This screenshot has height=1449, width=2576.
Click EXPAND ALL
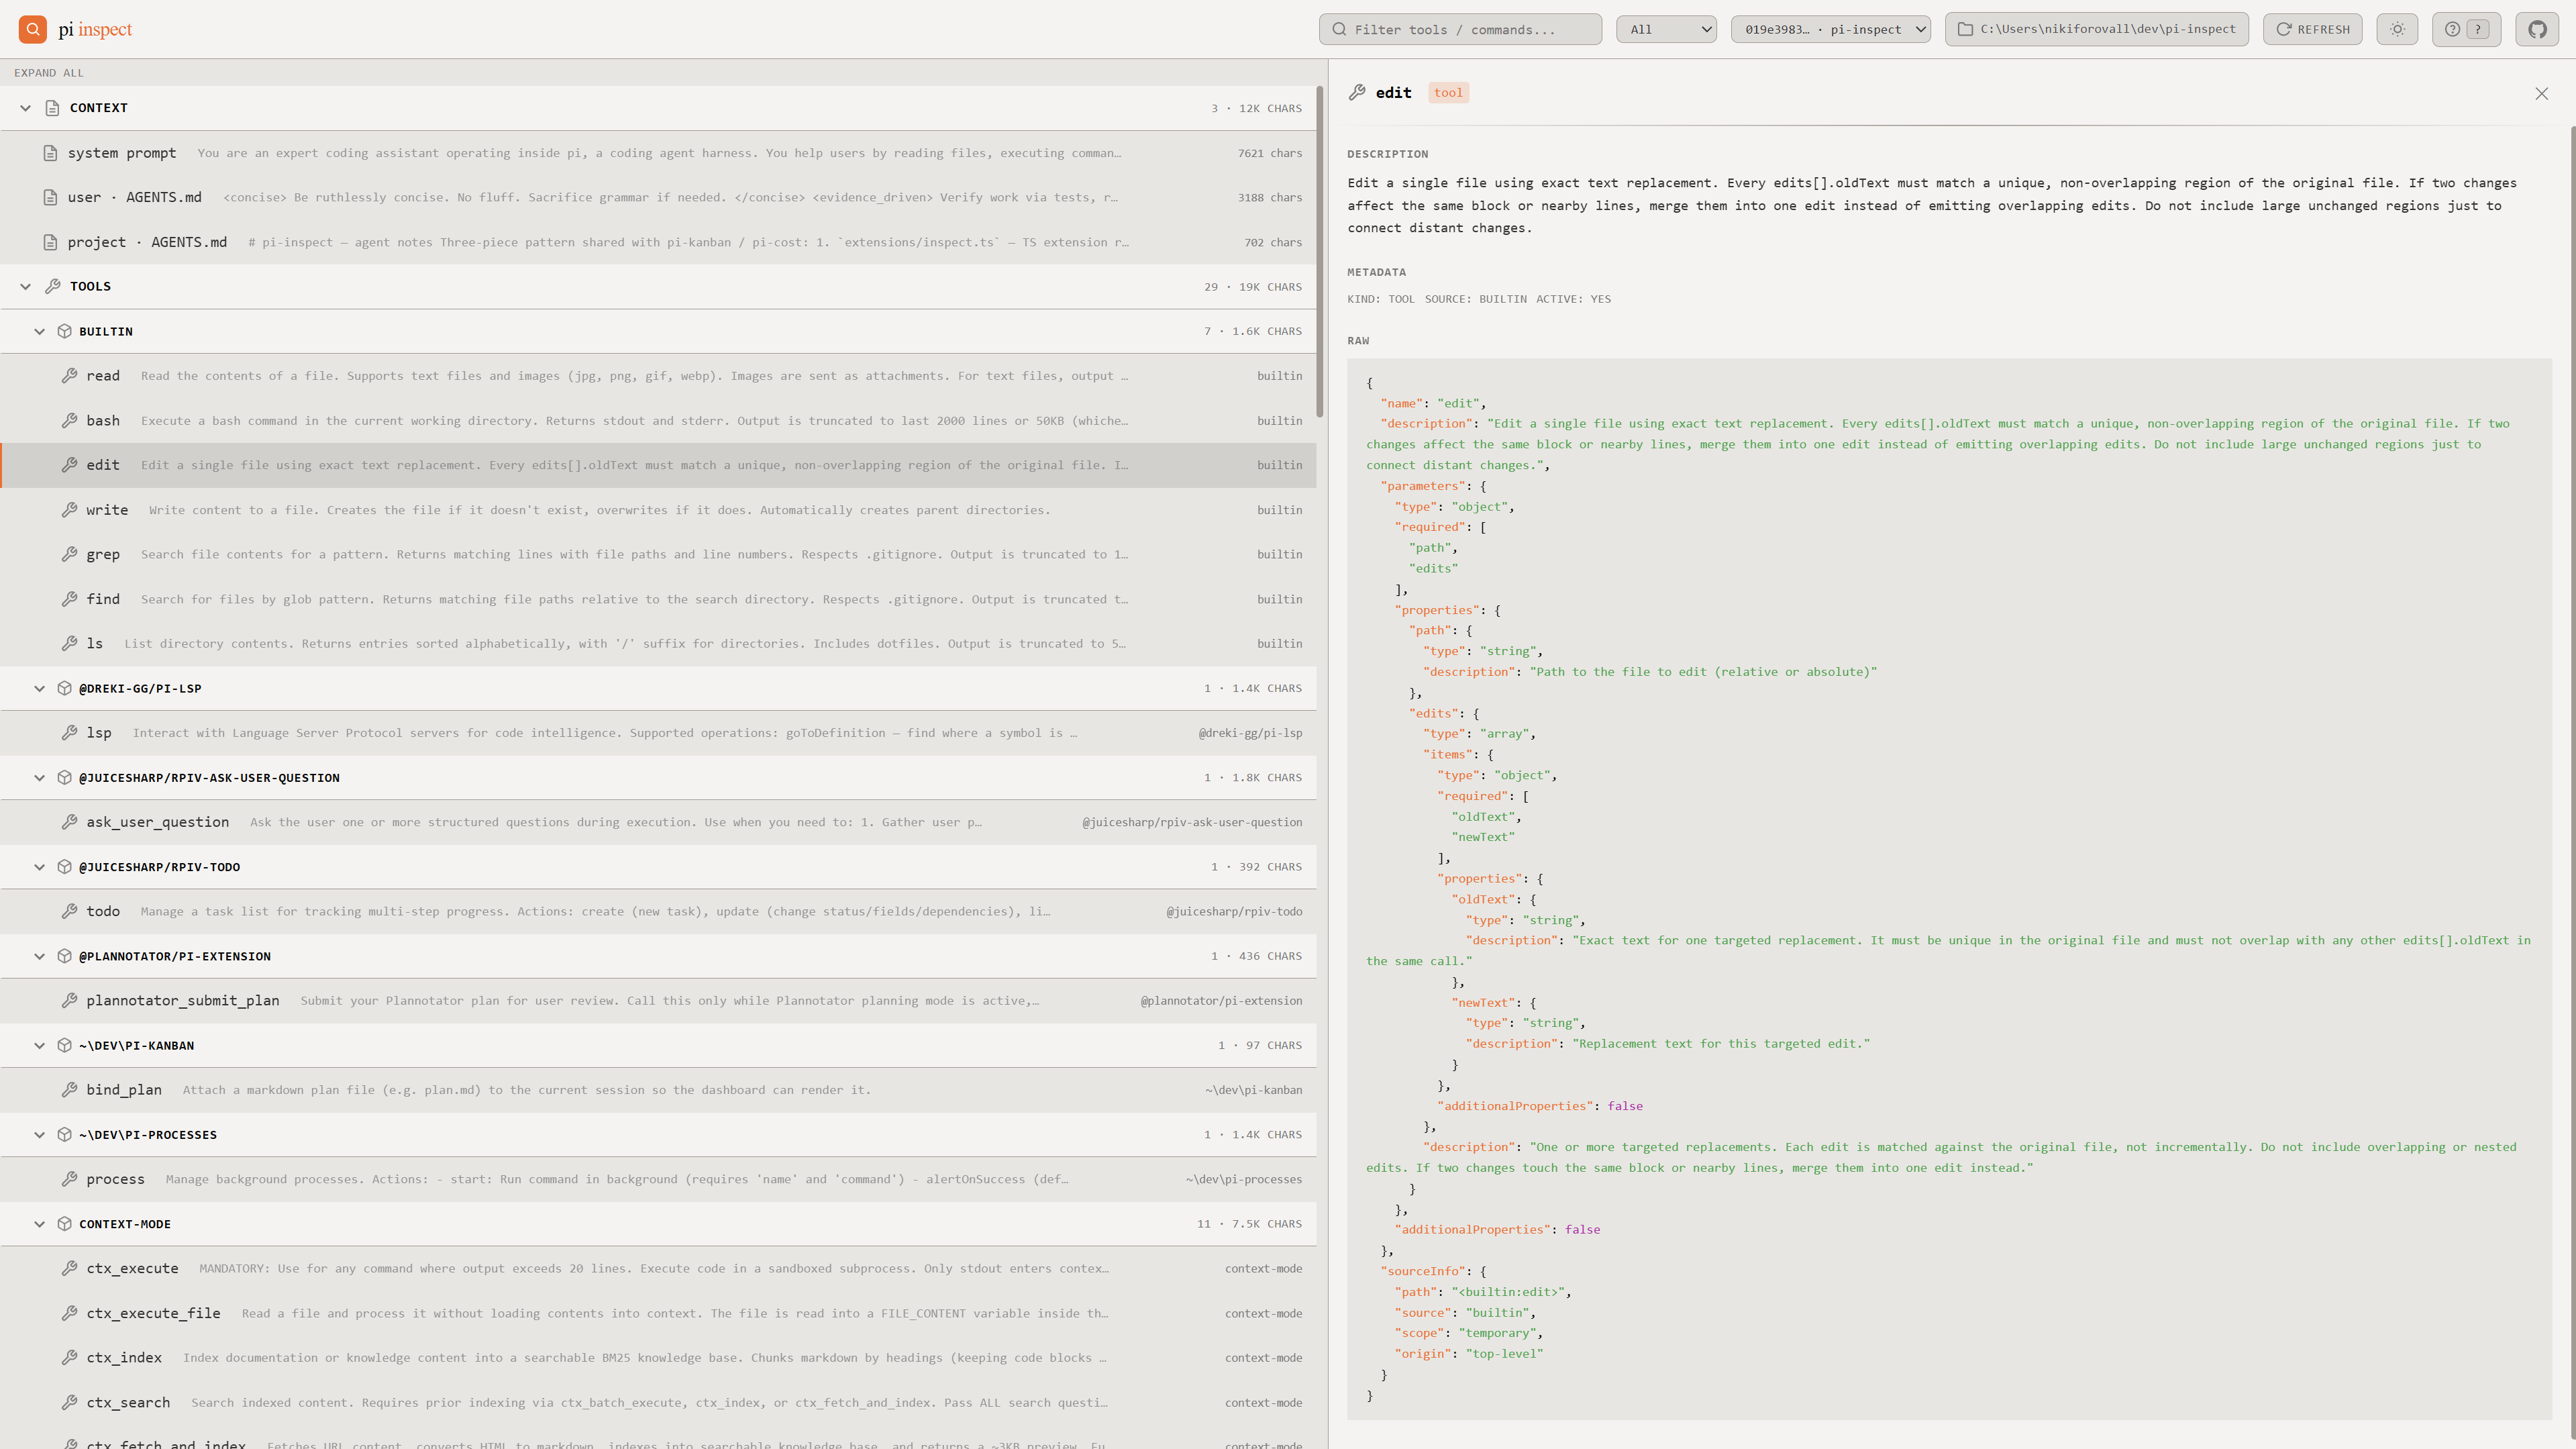[49, 72]
